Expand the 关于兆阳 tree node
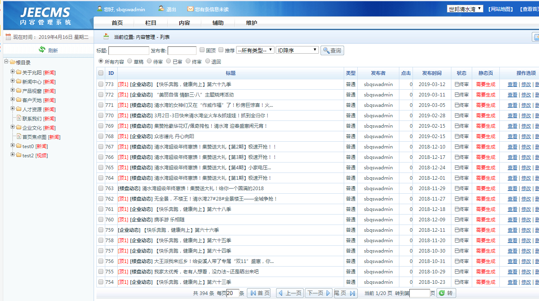This screenshot has width=539, height=301. click(x=12, y=72)
